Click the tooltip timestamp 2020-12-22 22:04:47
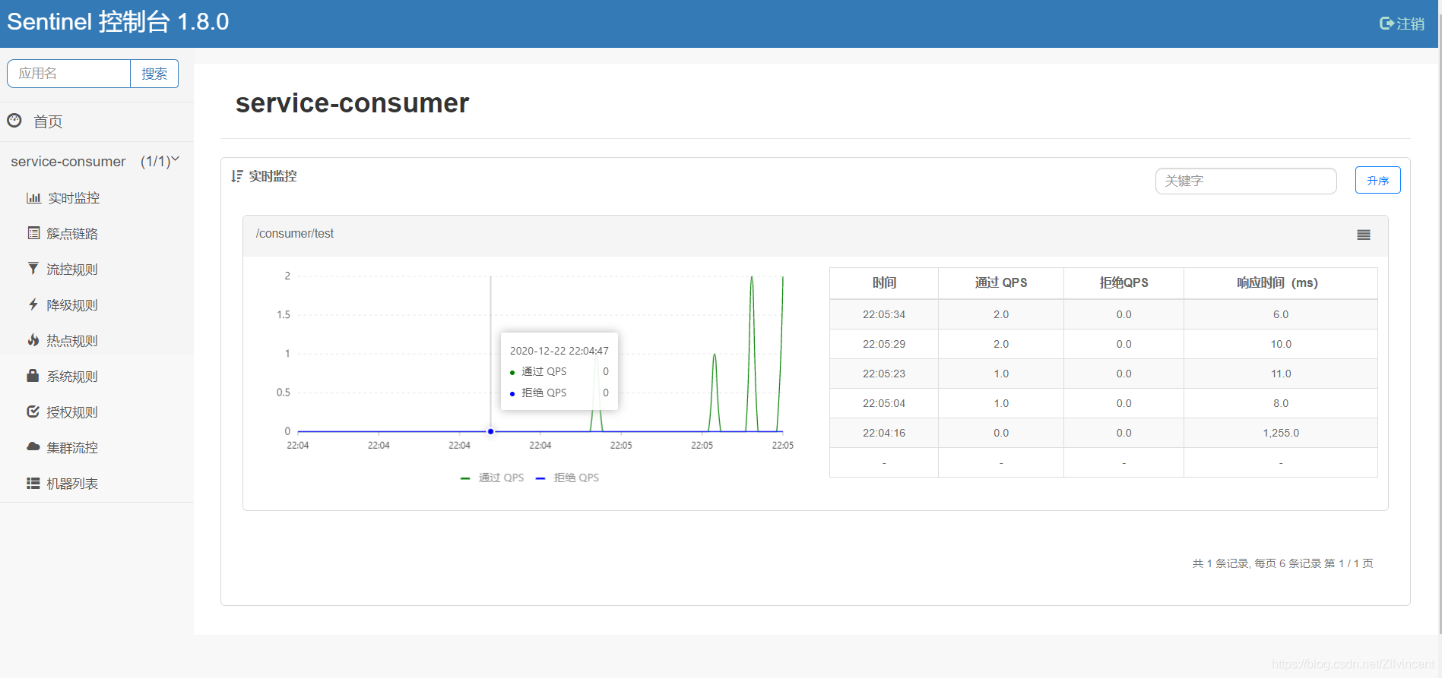The image size is (1442, 678). click(x=559, y=351)
